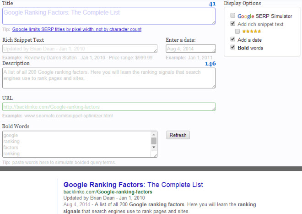Click the URL input field
This screenshot has width=302, height=214.
[109, 107]
